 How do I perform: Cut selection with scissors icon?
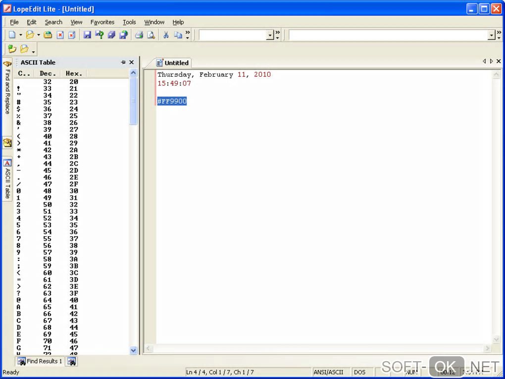click(x=166, y=35)
